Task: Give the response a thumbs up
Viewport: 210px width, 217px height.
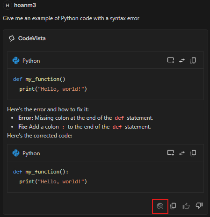Action: 186,206
